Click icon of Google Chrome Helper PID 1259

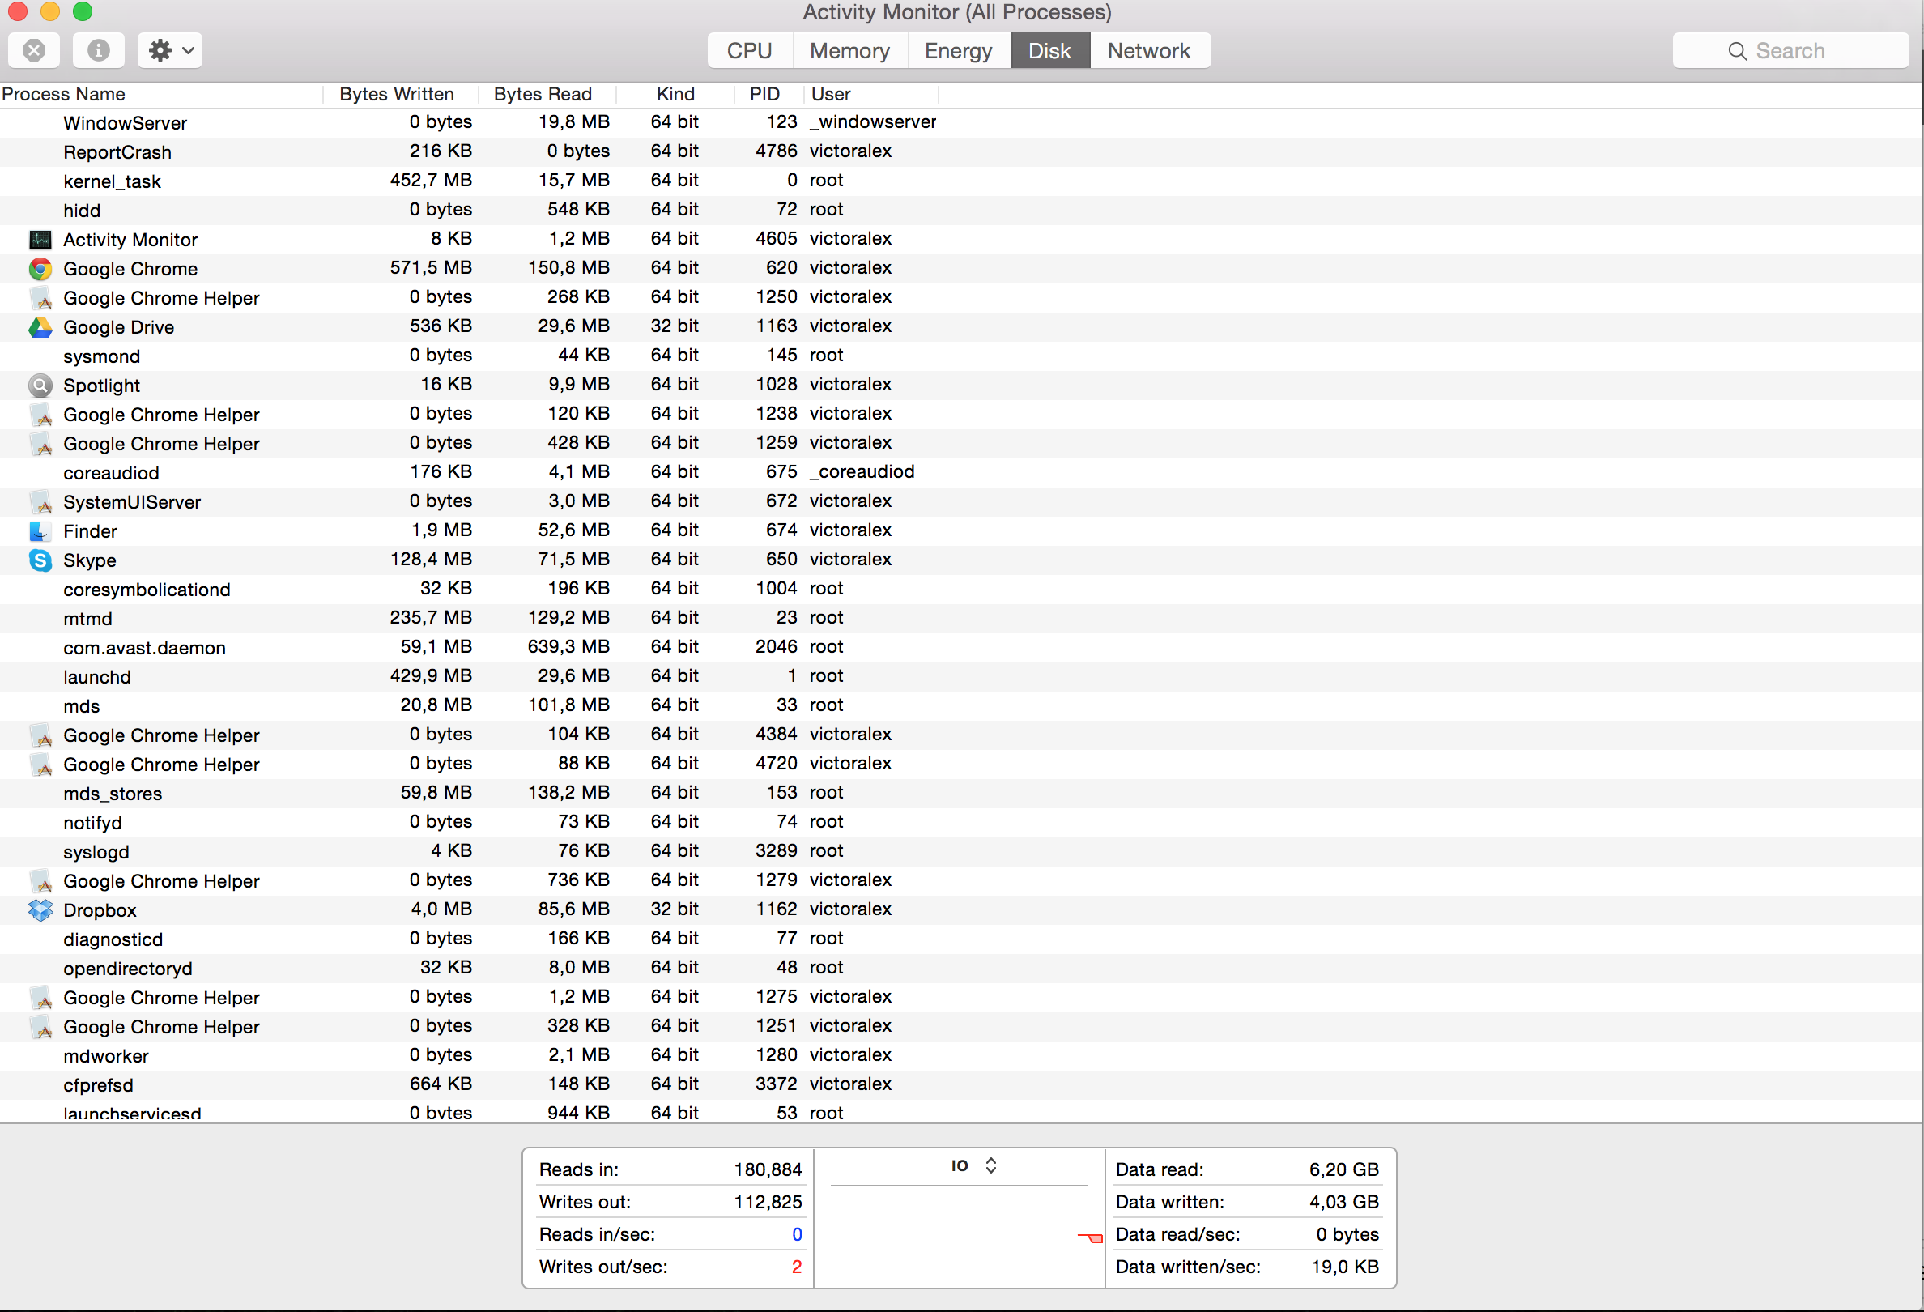40,444
